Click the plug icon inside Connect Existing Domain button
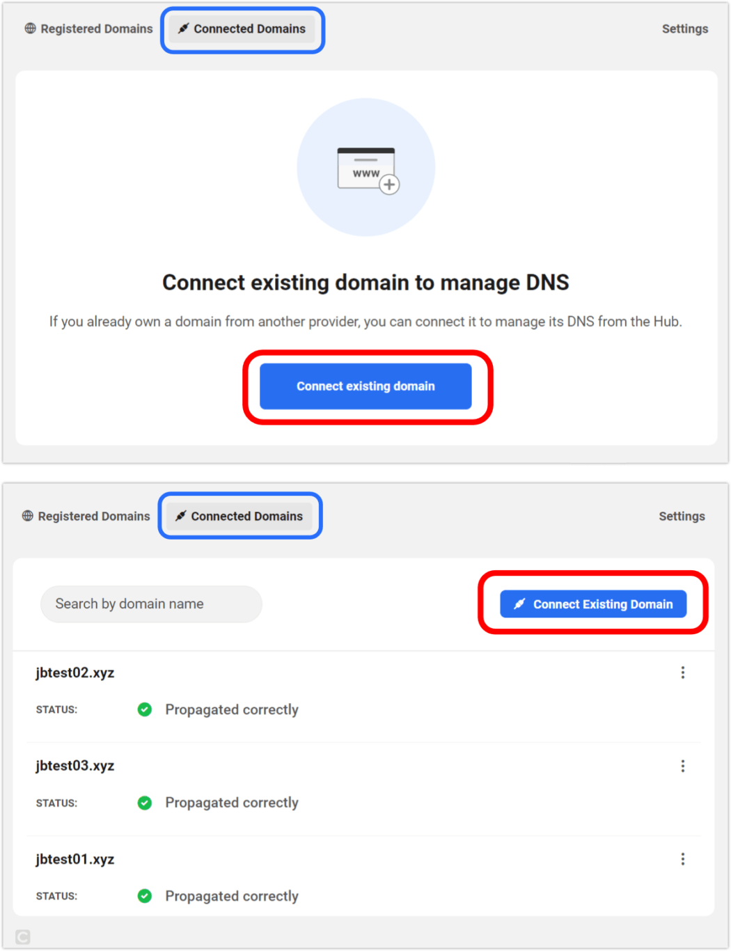731x951 pixels. (518, 604)
